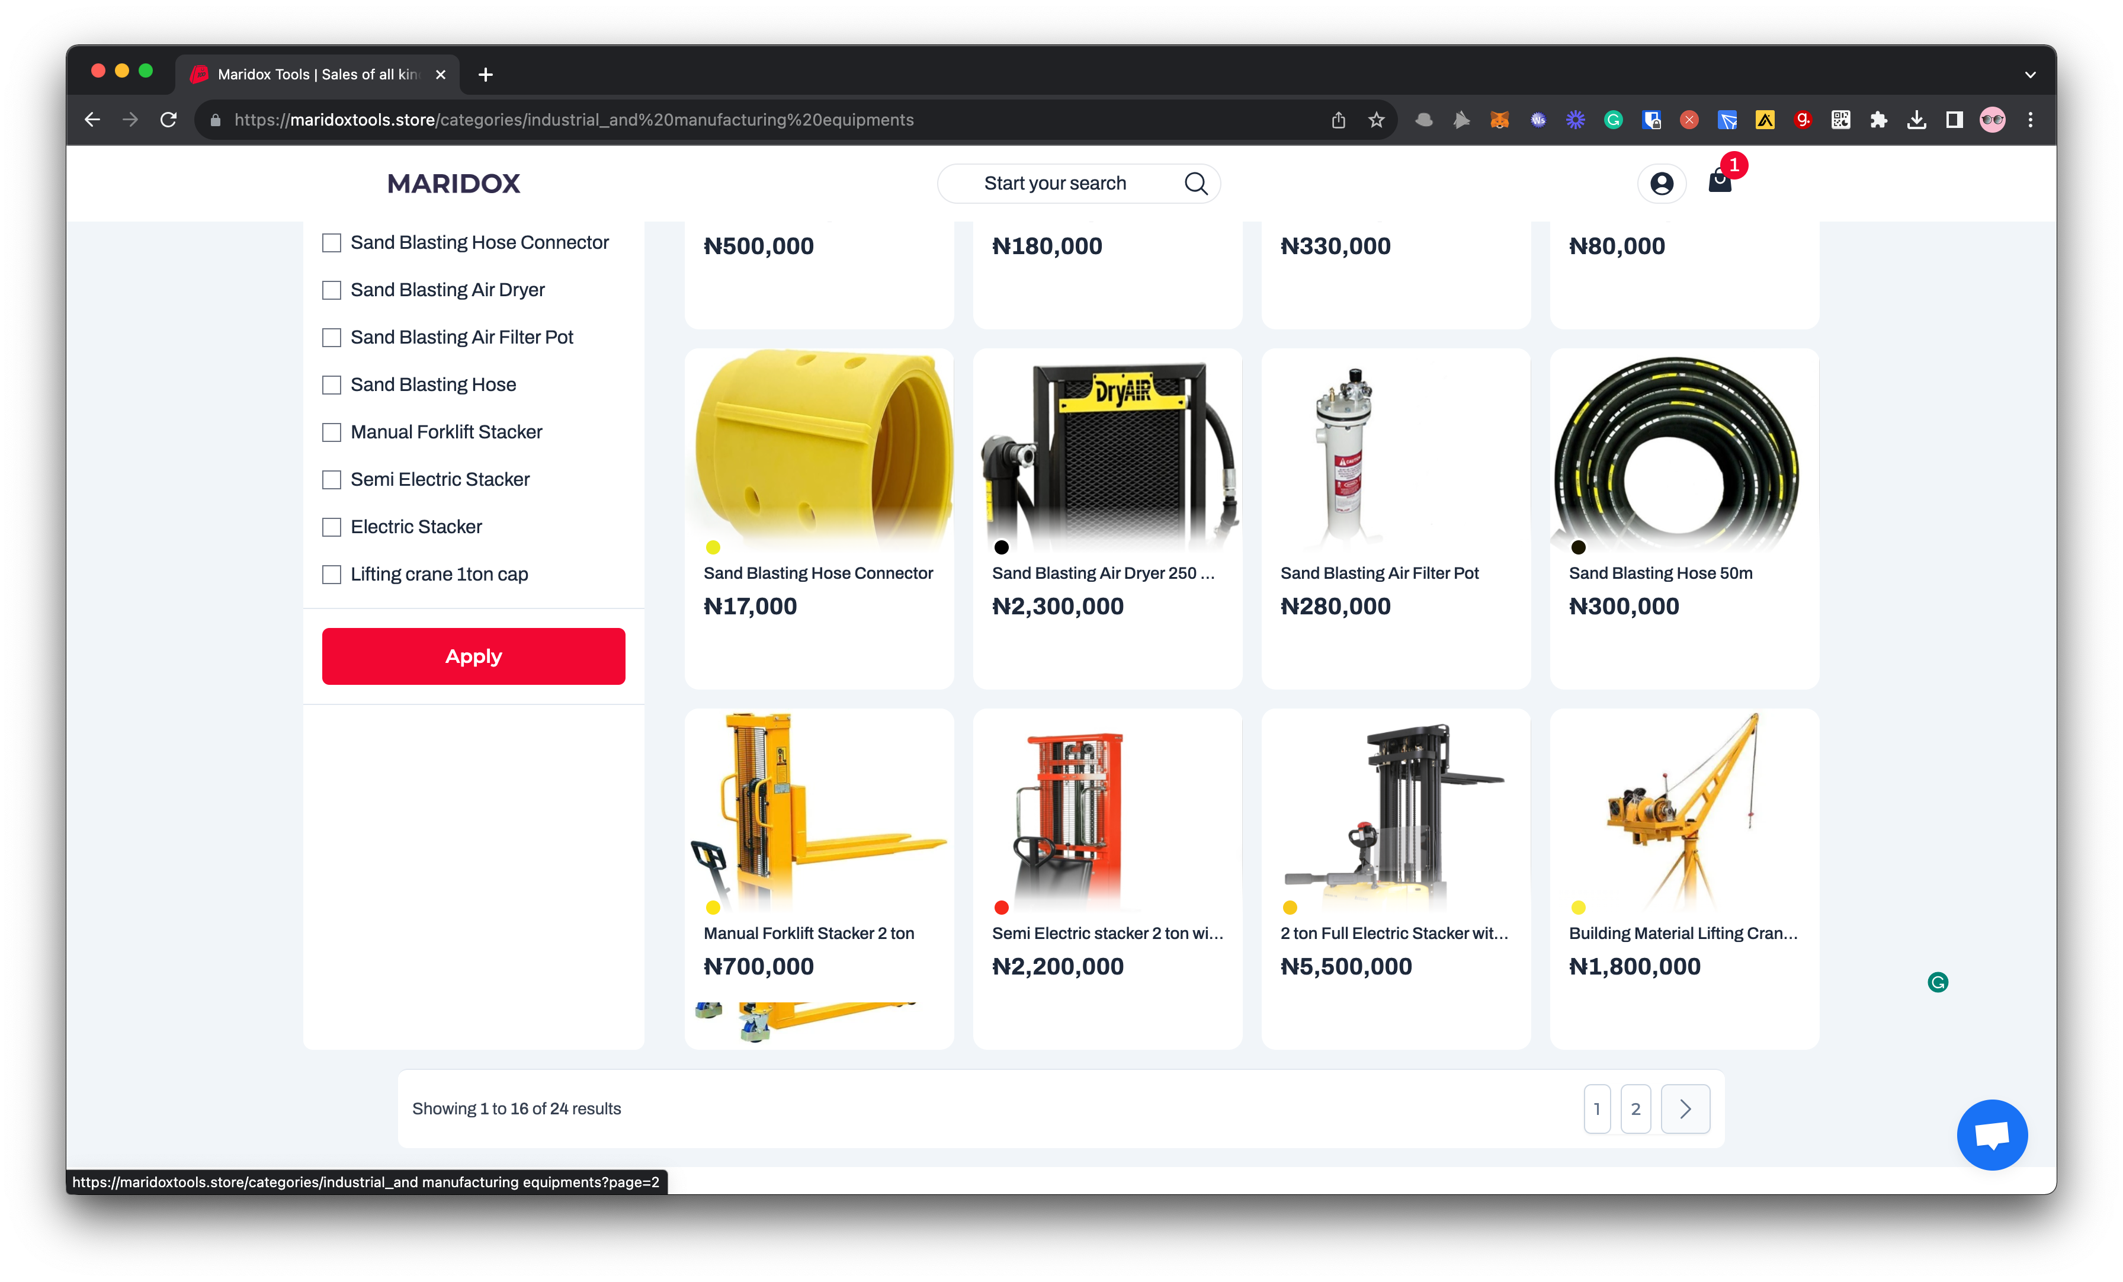Expand the tab search dropdown arrow
This screenshot has height=1282, width=2123.
2030,75
